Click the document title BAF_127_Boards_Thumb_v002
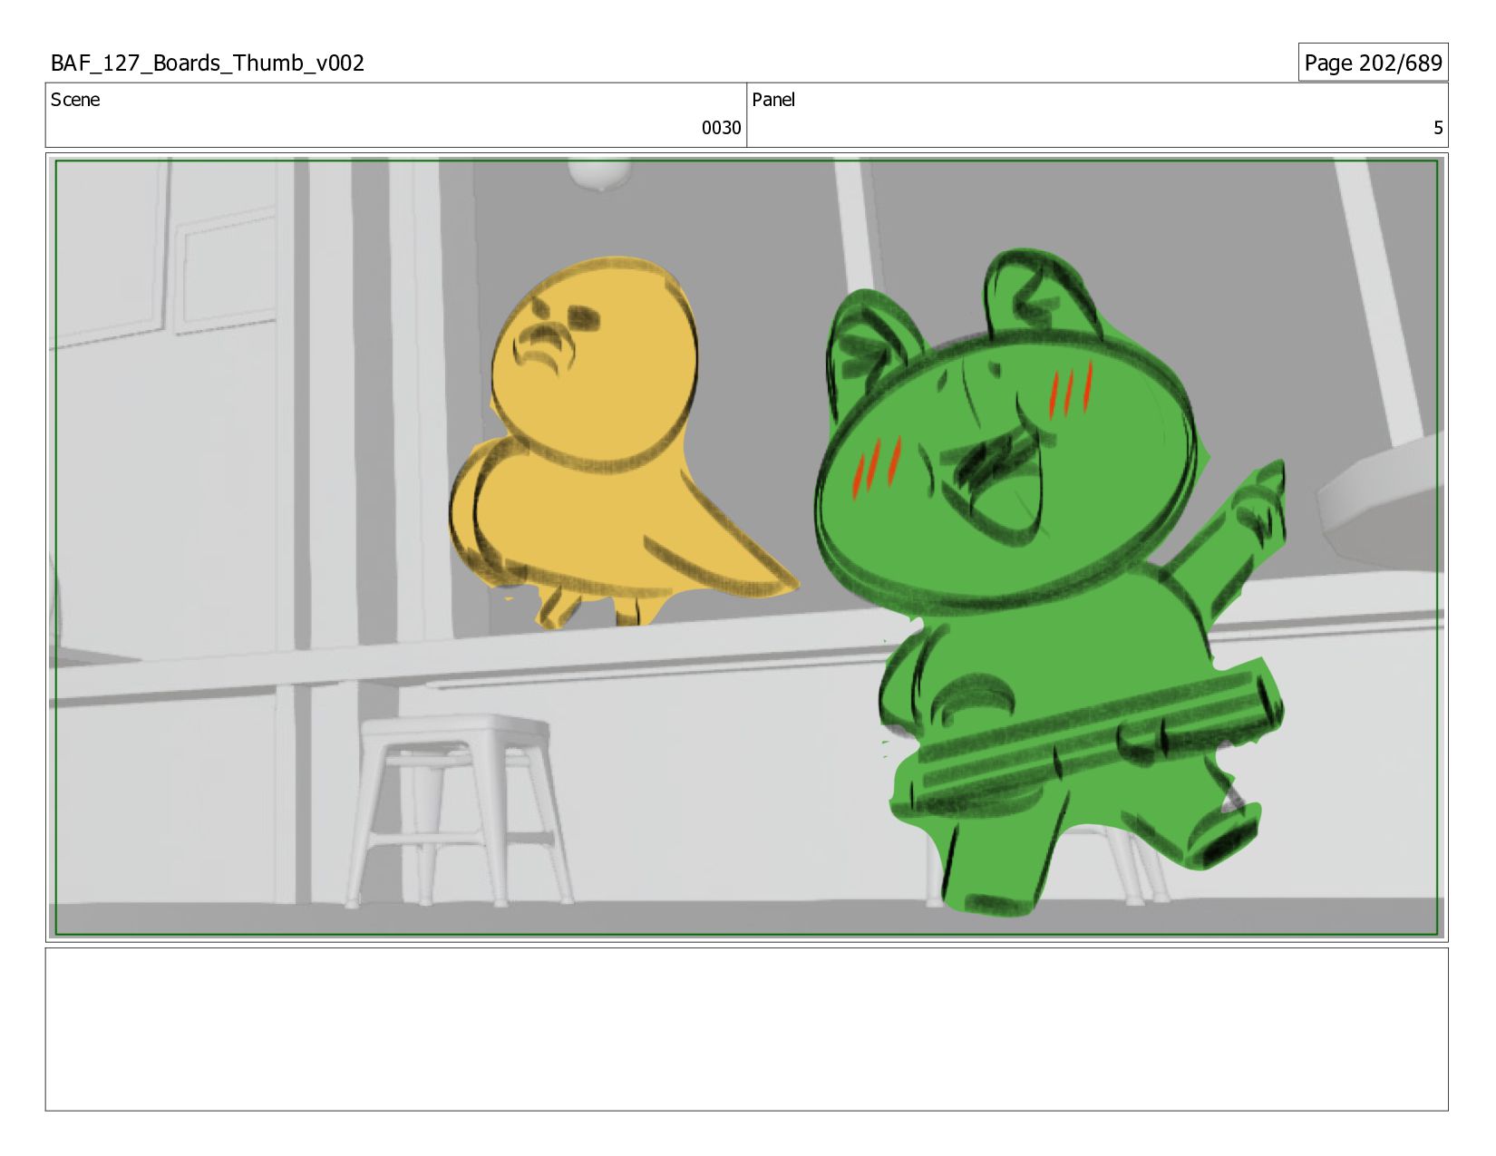The height and width of the screenshot is (1156, 1496). pyautogui.click(x=208, y=63)
